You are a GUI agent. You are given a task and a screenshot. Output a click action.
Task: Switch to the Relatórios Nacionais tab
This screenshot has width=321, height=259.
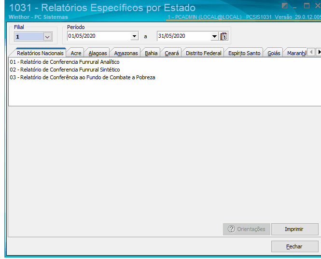(x=40, y=53)
